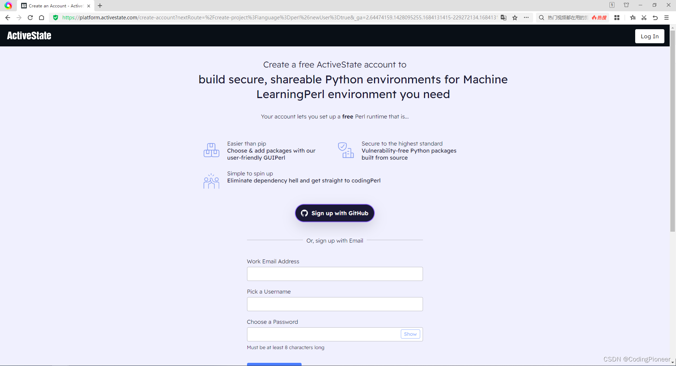Click the page vertical scrollbar

click(x=673, y=131)
